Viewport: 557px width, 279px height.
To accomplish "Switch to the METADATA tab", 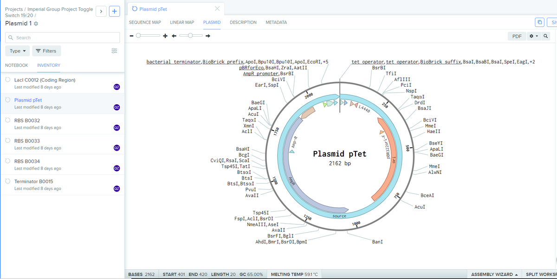I will [276, 22].
